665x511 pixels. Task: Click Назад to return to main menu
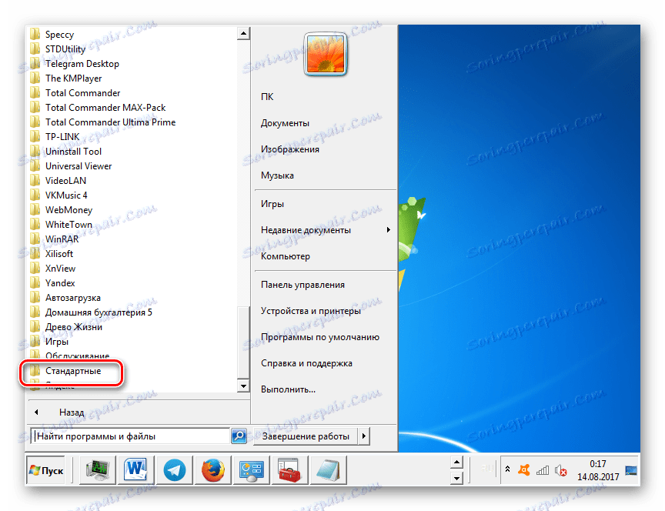[x=72, y=412]
